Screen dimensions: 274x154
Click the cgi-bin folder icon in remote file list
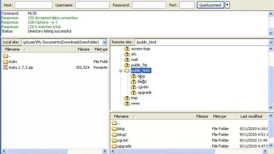pos(114,140)
